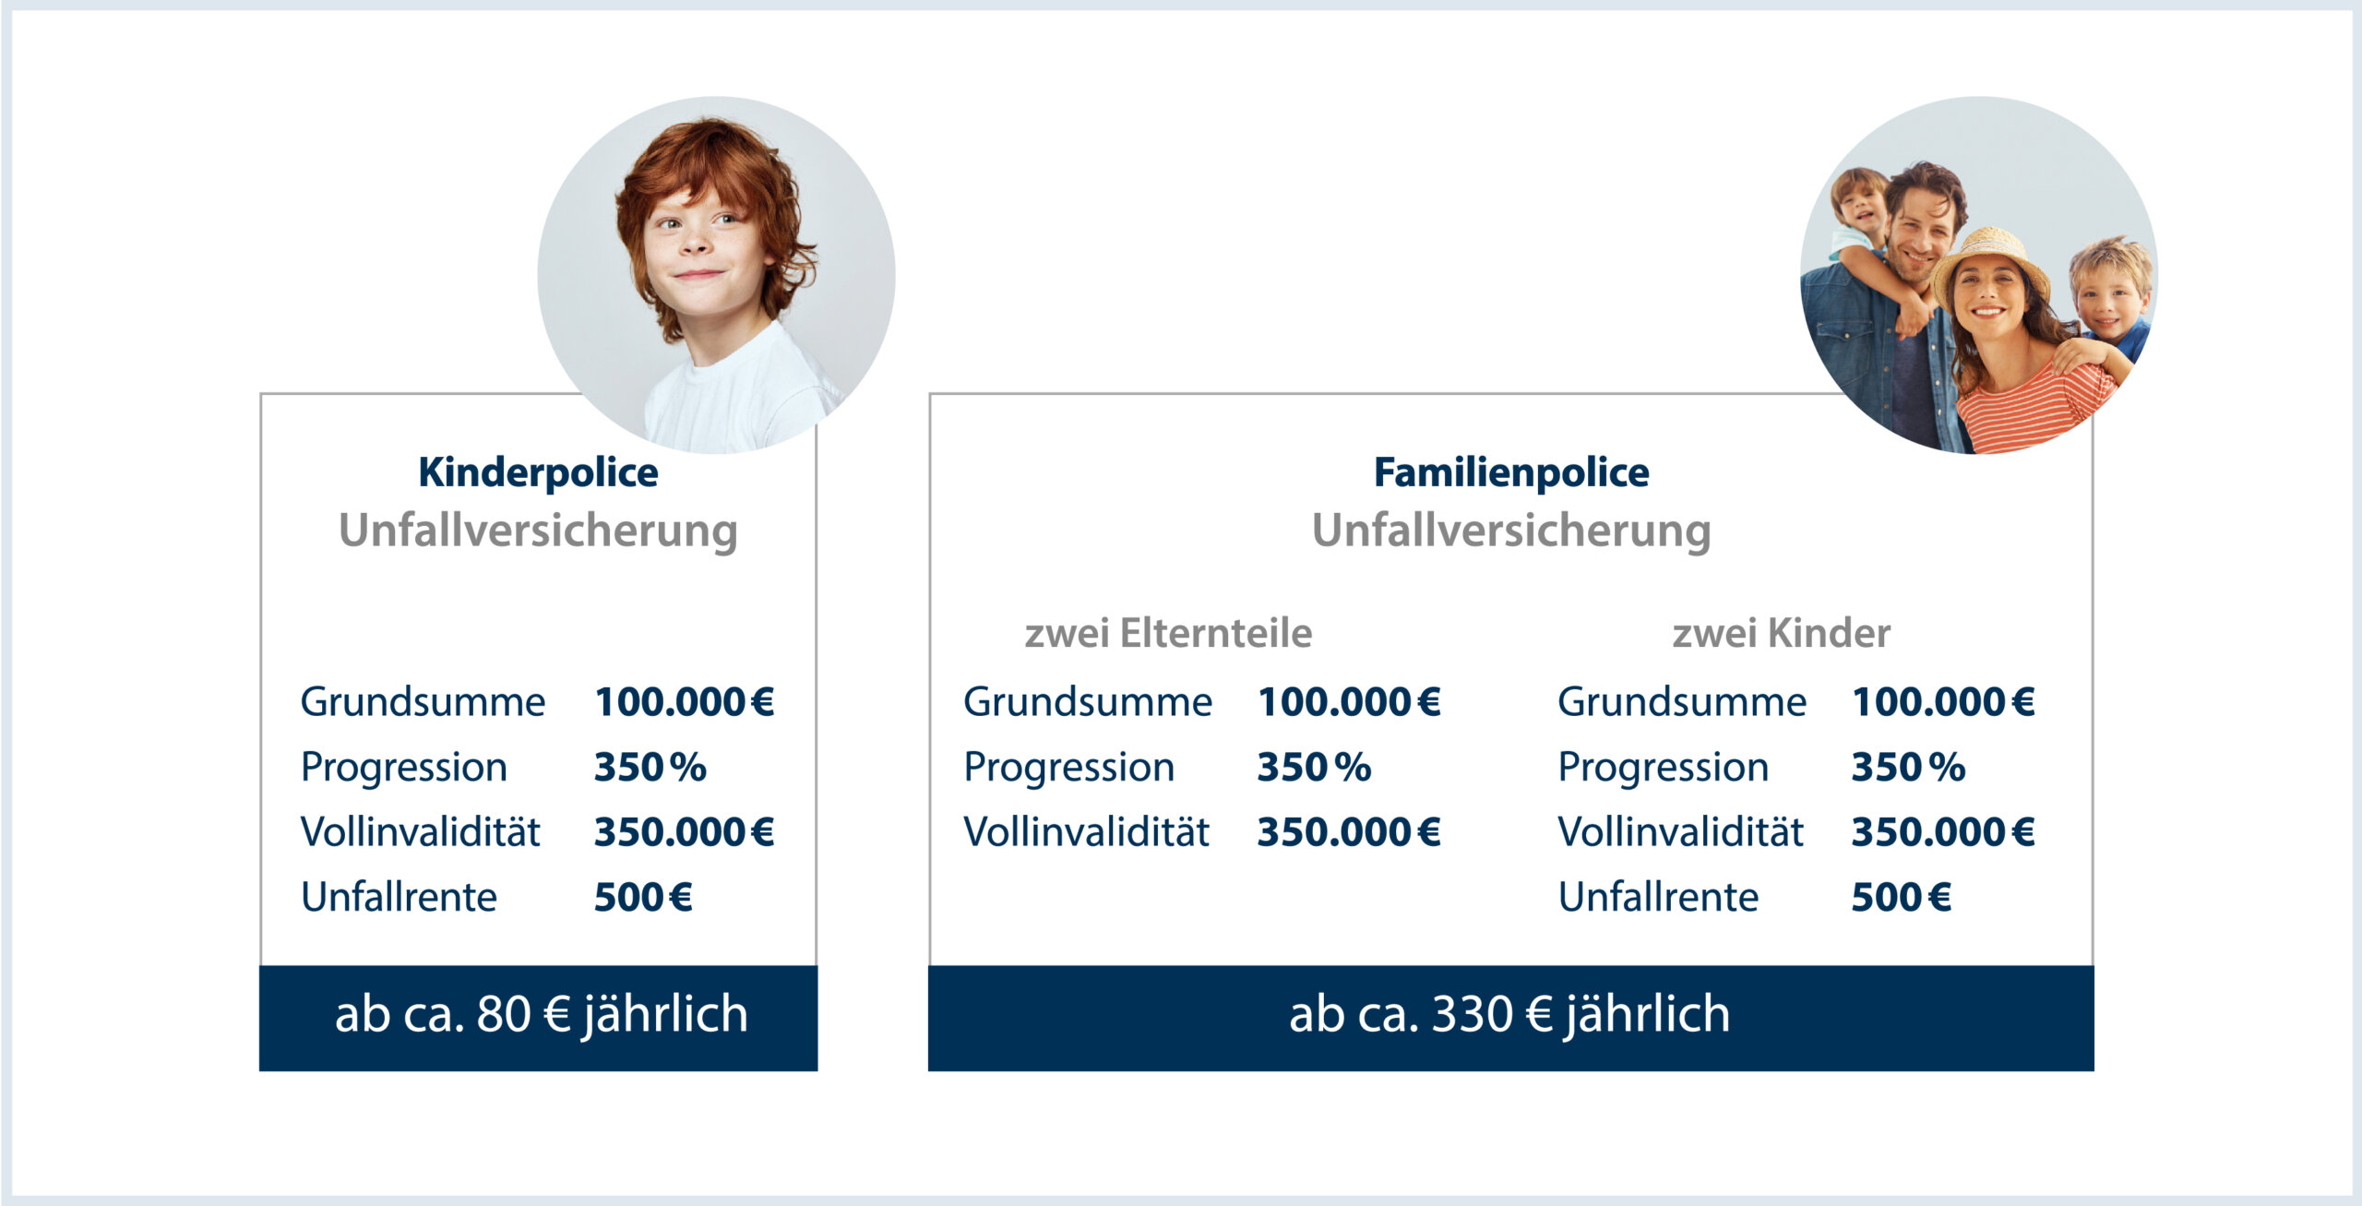Screen dimensions: 2362x1206
Task: Click Unfallversicherung subtitle under Familienpolice
Action: 1511,531
